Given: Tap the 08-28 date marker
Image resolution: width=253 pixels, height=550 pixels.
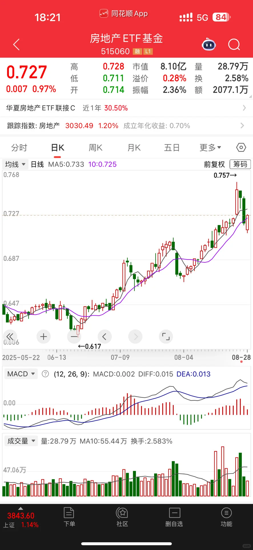Looking at the screenshot, I should (x=241, y=357).
